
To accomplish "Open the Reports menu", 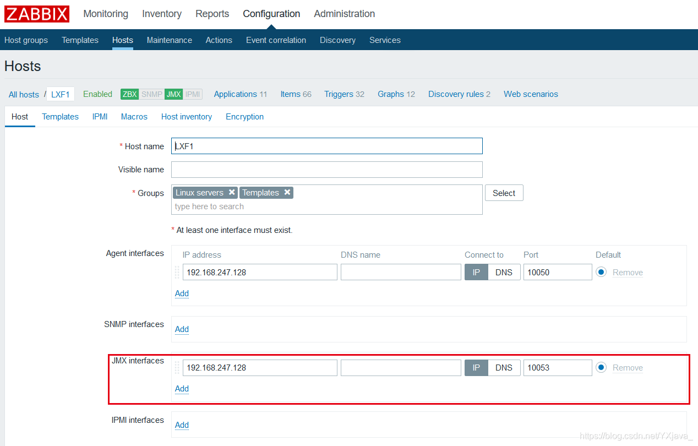I will pyautogui.click(x=212, y=14).
